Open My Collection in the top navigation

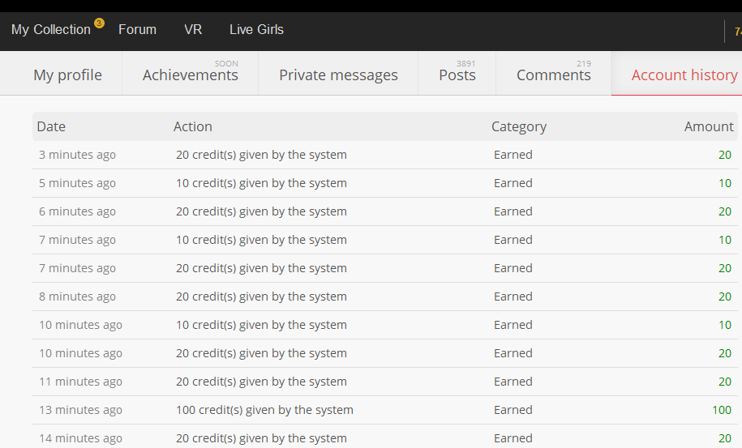[51, 30]
